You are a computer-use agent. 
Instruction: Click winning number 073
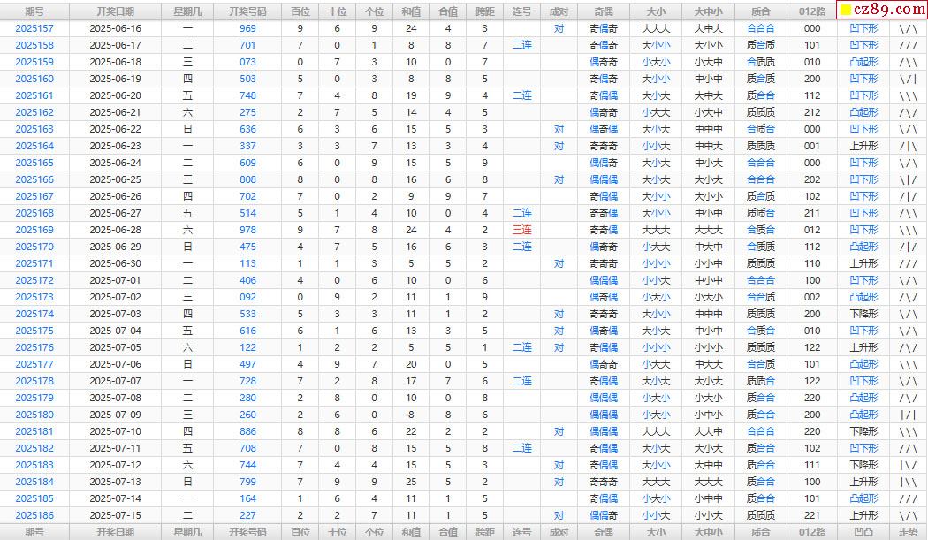click(x=247, y=62)
